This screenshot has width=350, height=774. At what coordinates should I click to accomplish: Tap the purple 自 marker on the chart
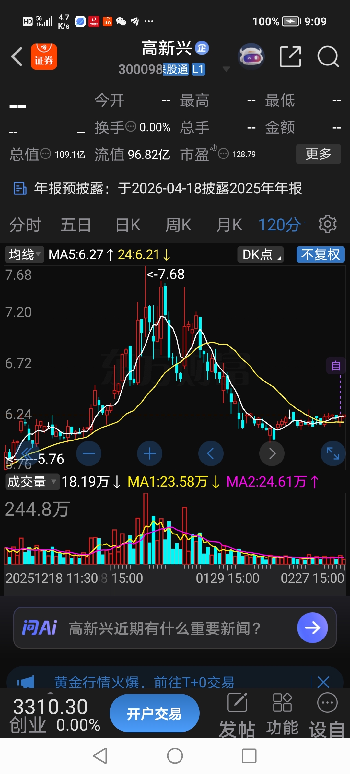pos(336,366)
